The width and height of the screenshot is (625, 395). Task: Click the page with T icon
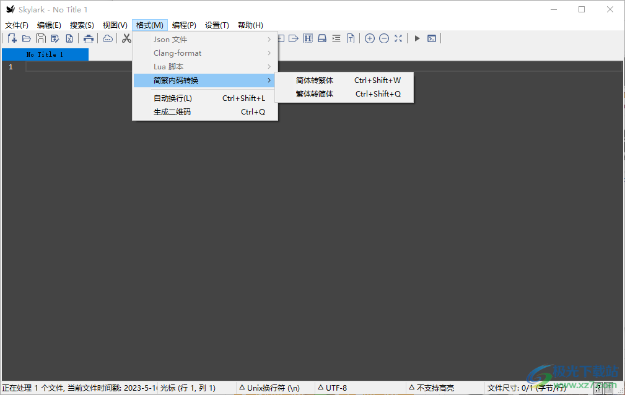351,38
